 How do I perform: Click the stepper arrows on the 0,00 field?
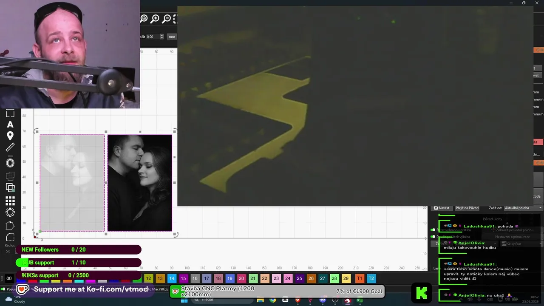click(x=161, y=37)
